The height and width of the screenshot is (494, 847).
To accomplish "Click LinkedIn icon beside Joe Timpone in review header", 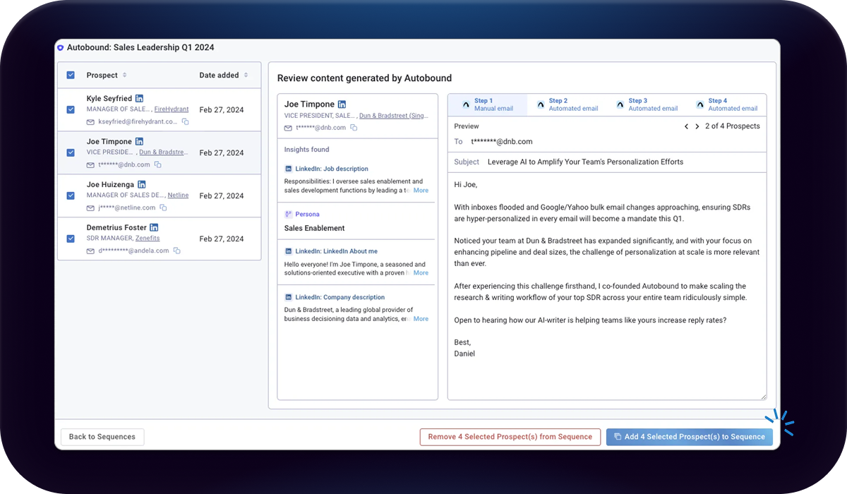I will click(x=342, y=104).
